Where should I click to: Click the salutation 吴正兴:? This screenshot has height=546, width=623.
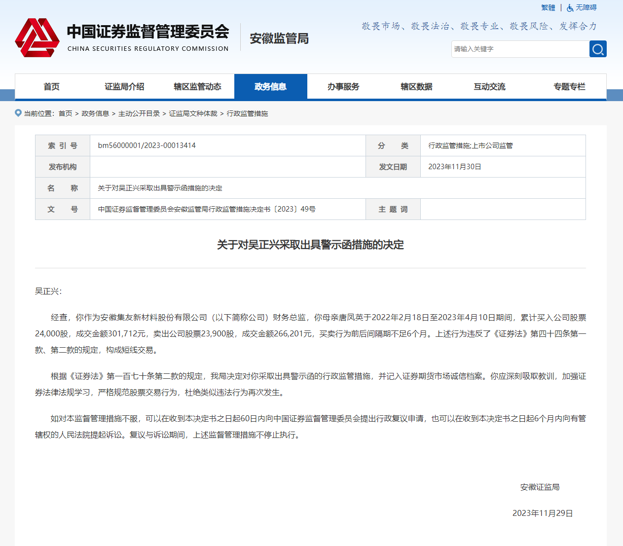click(48, 291)
